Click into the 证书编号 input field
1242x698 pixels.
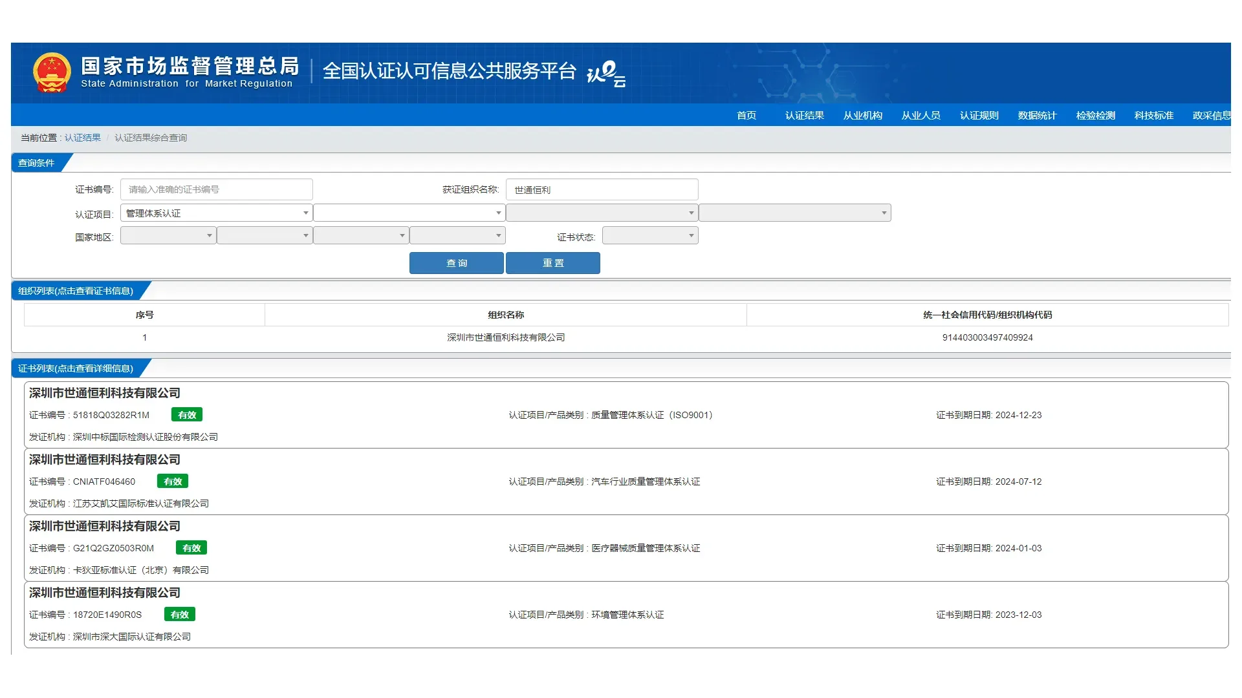216,189
